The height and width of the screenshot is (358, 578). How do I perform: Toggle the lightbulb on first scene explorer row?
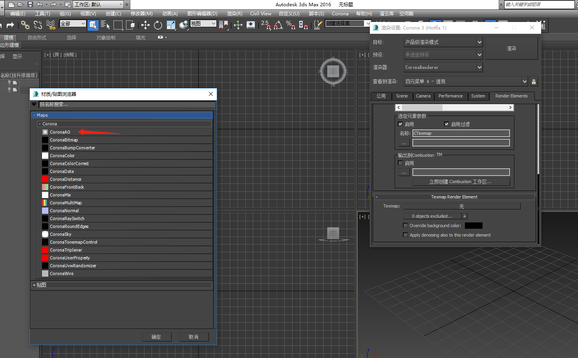(9, 83)
